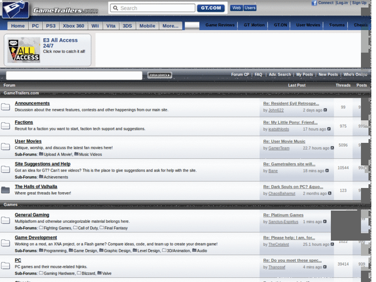Open the Announcements forum folder icon
376x282 pixels.
5,107
